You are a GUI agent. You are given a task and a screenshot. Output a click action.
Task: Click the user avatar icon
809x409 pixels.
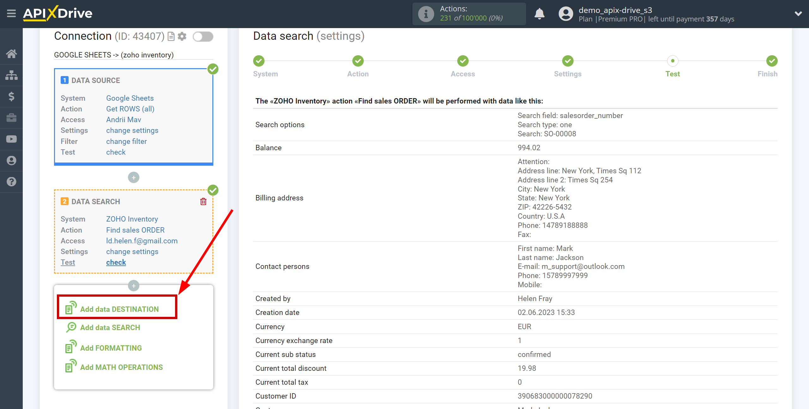coord(566,14)
